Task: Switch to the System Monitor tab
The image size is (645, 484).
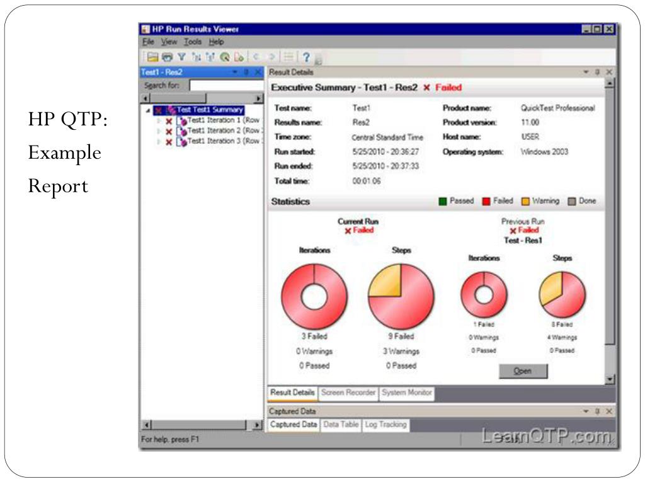Action: pos(407,393)
